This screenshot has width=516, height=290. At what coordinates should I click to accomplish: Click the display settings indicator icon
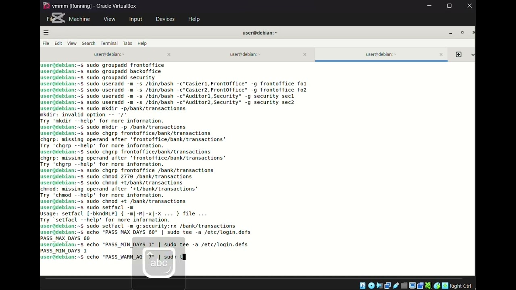tap(412, 286)
